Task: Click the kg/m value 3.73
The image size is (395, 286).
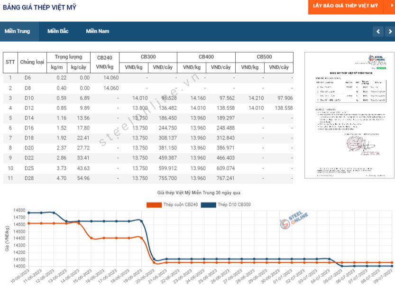Action: tap(62, 168)
